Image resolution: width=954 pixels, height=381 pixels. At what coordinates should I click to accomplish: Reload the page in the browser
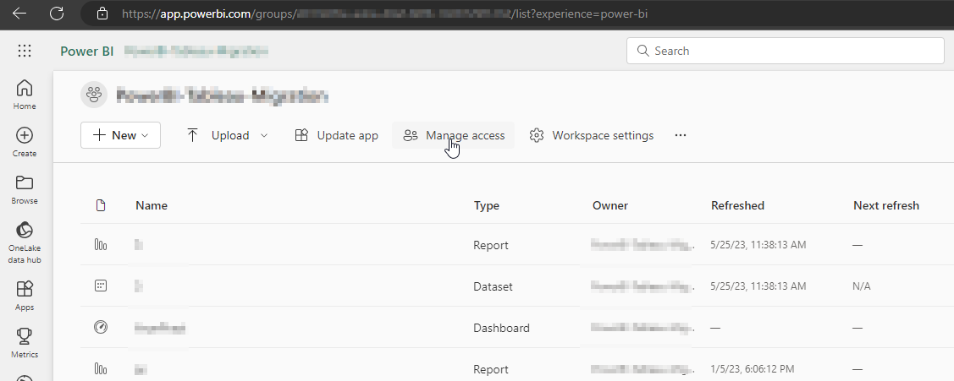click(57, 14)
